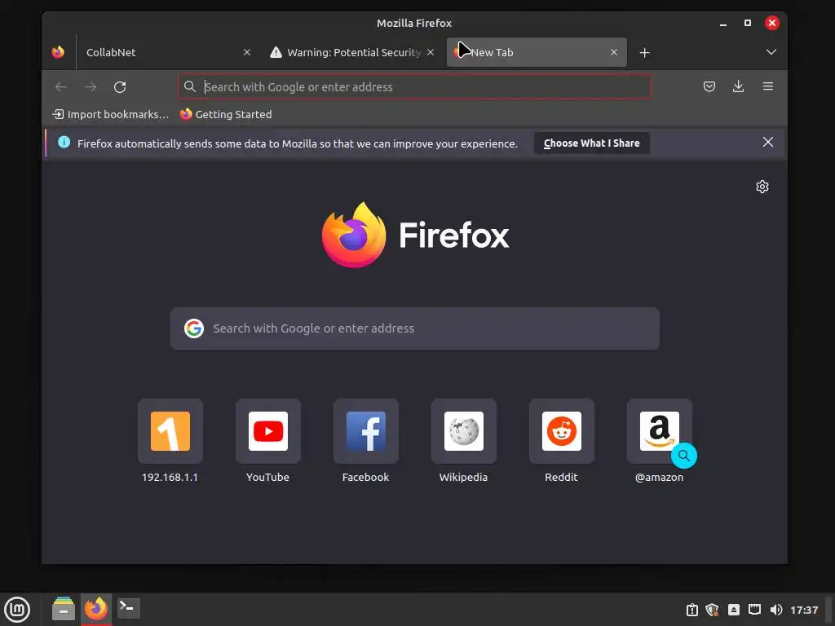This screenshot has height=626, width=835.
Task: Open Import bookmarks… in bookmarks toolbar
Action: click(110, 114)
